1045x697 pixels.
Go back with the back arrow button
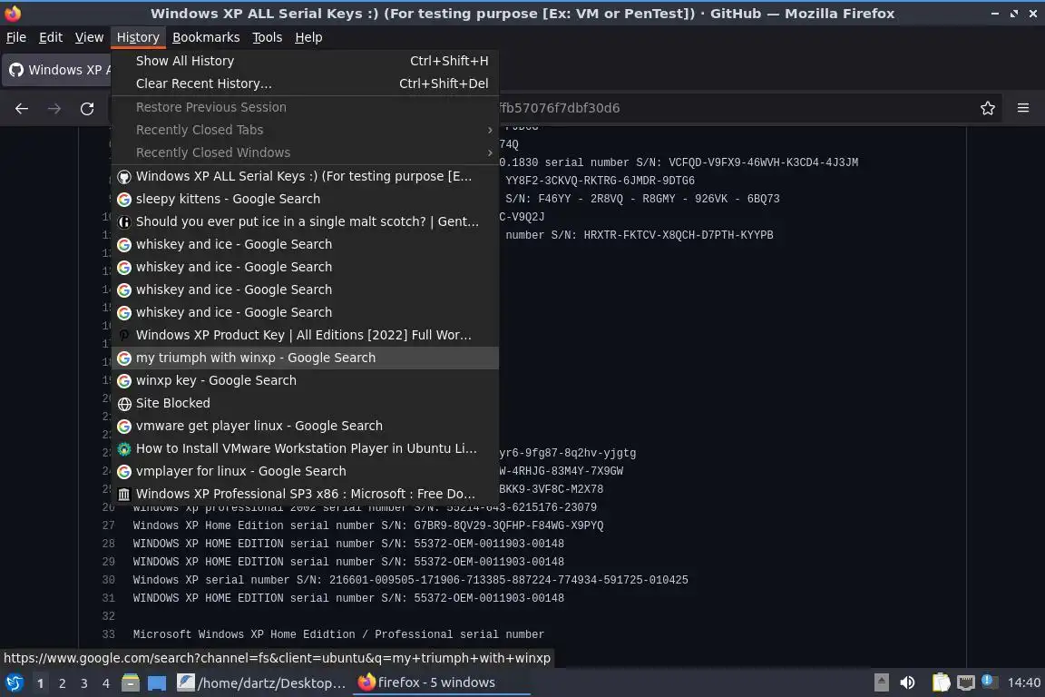(x=22, y=108)
